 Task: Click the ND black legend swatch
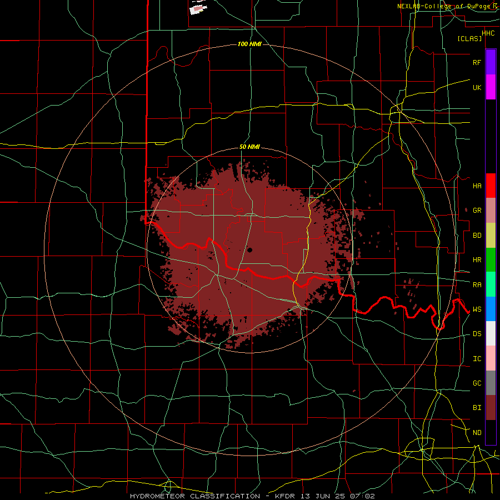coord(491,432)
